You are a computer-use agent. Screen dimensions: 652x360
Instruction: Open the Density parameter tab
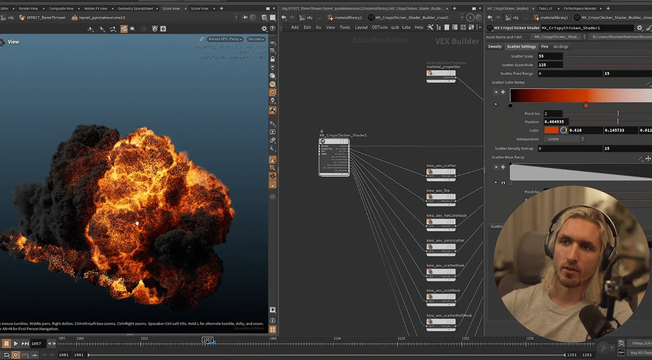coord(495,47)
